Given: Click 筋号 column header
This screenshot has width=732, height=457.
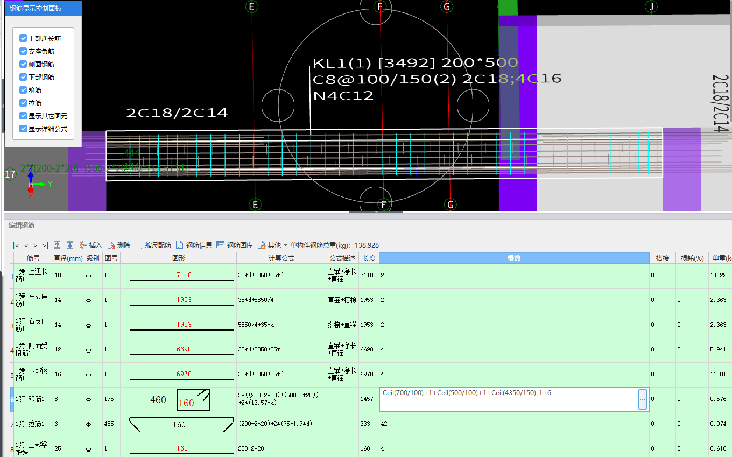Looking at the screenshot, I should coord(33,258).
